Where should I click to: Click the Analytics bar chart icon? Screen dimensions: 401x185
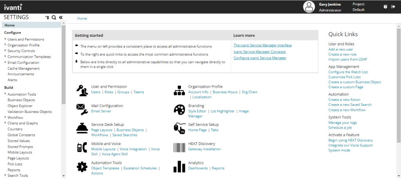[x=179, y=167]
